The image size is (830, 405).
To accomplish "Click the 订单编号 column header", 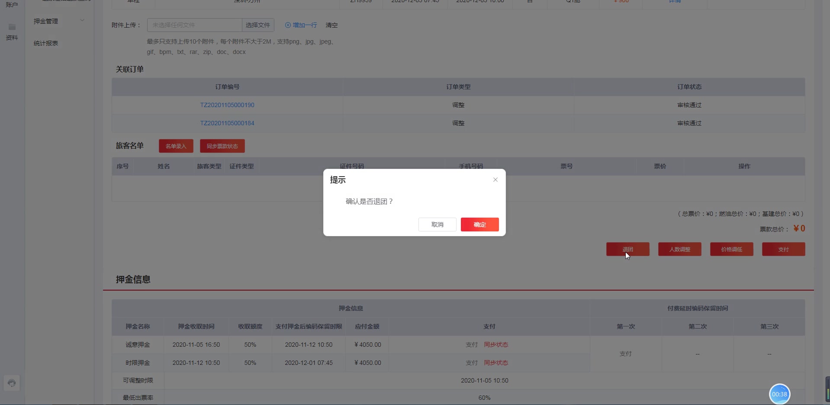I will click(x=227, y=87).
